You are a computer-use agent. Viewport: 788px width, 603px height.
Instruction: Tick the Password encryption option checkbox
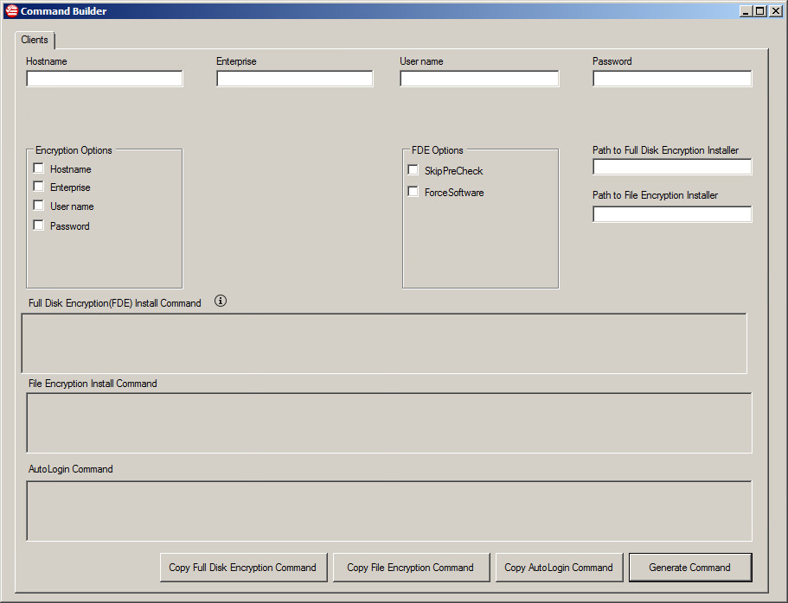(x=39, y=225)
